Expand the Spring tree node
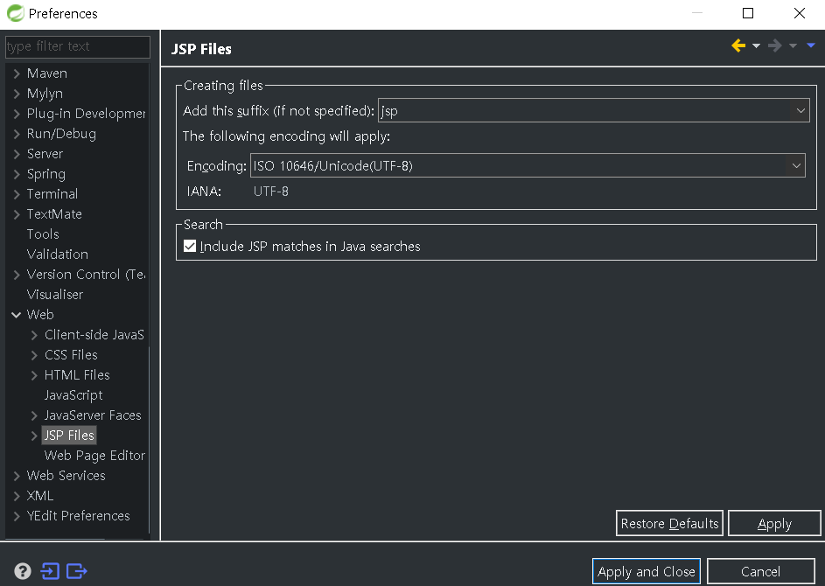The height and width of the screenshot is (586, 825). pos(17,174)
